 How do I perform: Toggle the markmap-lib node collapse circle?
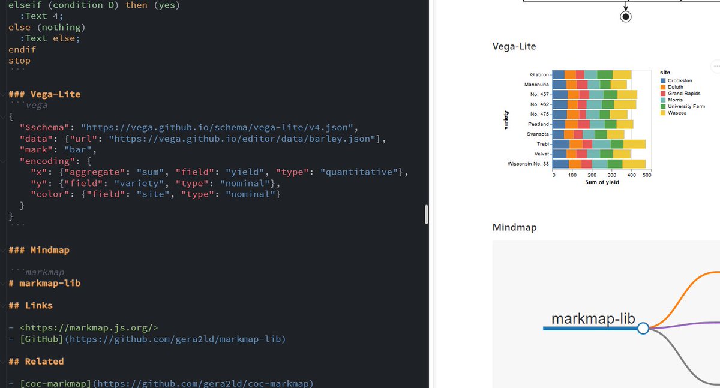click(643, 328)
